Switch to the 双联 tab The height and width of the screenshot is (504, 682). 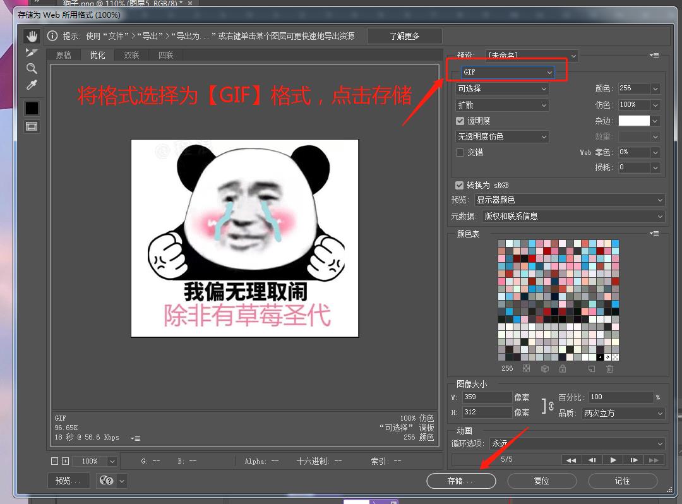click(x=131, y=55)
